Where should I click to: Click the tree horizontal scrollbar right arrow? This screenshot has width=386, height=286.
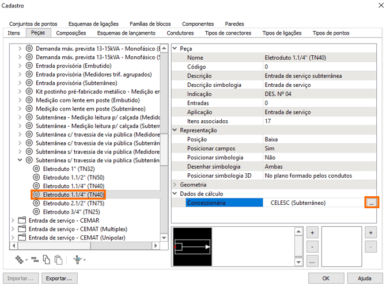(156, 246)
